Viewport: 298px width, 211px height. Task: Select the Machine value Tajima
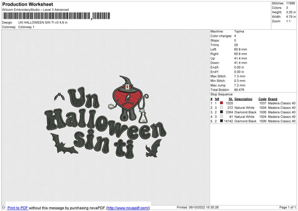click(239, 31)
